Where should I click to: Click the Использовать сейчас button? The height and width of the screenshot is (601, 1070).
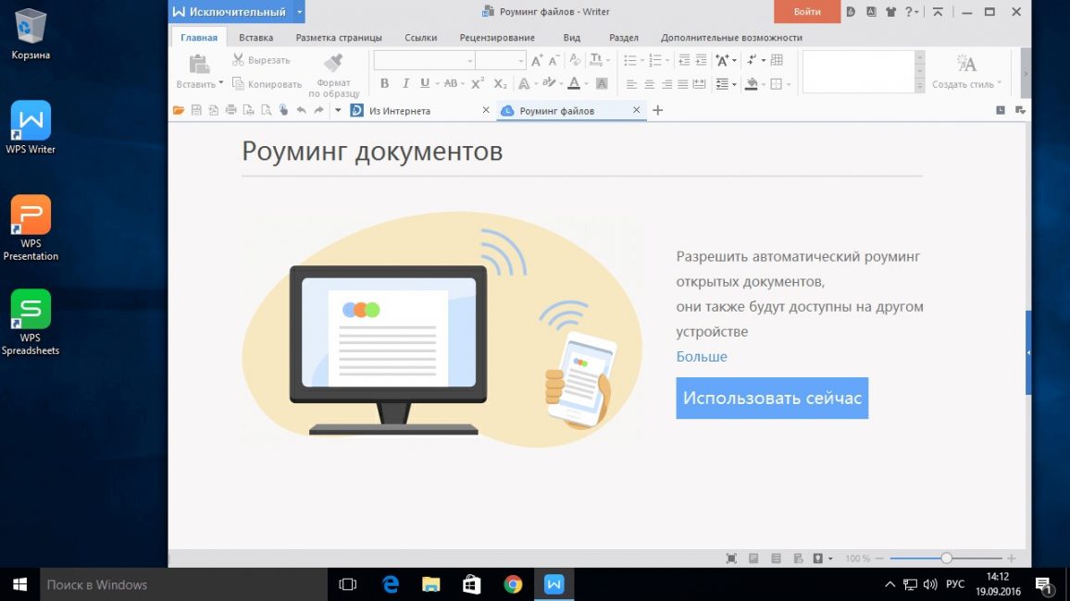(772, 398)
